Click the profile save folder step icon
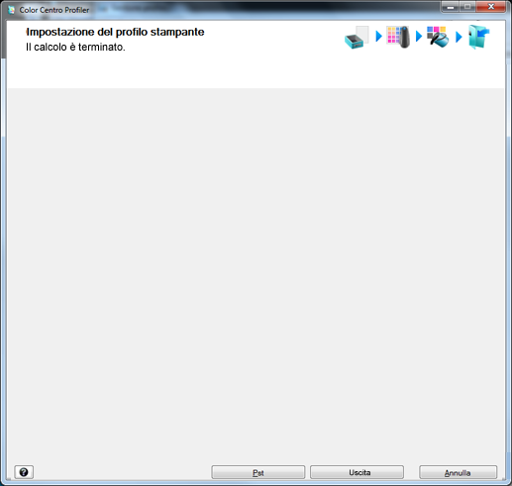The width and height of the screenshot is (512, 486). click(x=478, y=37)
